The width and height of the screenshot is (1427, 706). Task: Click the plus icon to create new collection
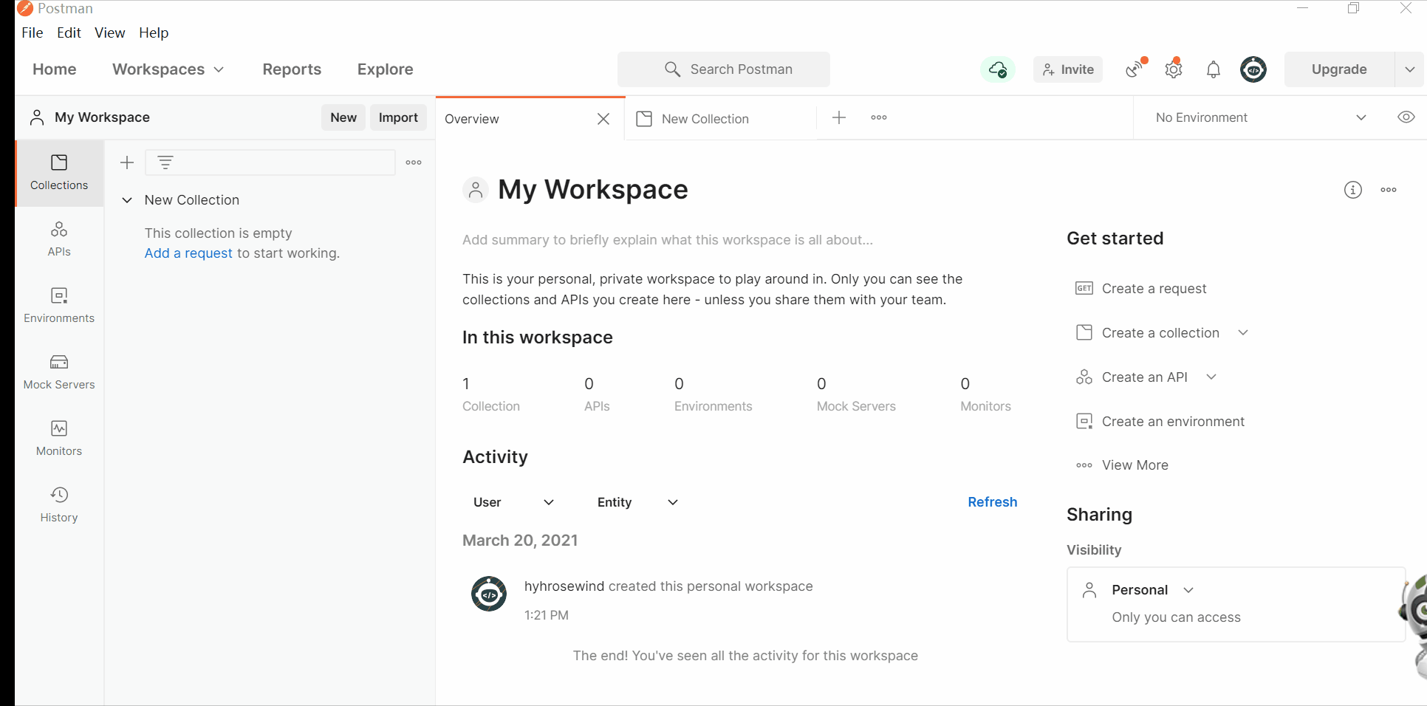tap(127, 162)
